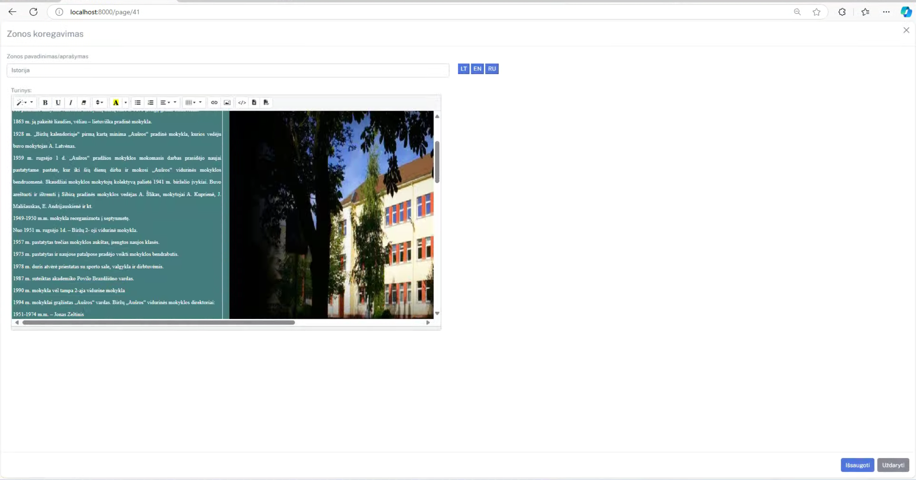Viewport: 916px width, 480px height.
Task: Expand color picker arrow beside highlighted A
Action: pos(126,102)
